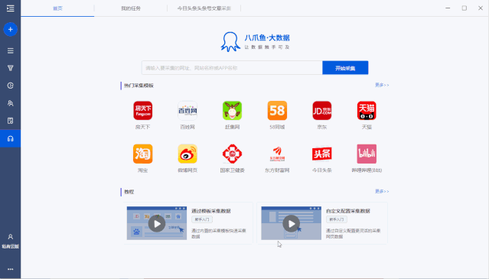Open the 58同城 template icon
Image resolution: width=489 pixels, height=279 pixels.
pos(277,111)
